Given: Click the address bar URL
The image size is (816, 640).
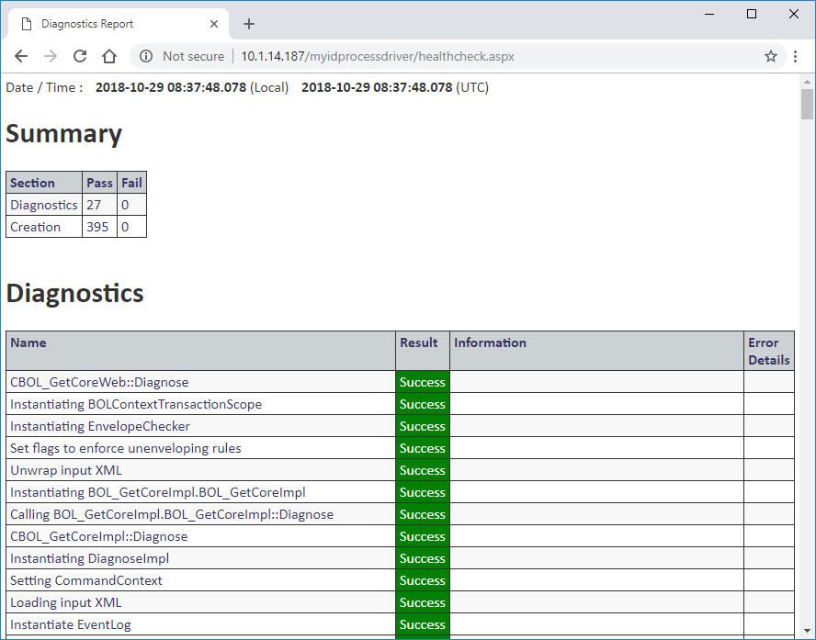Looking at the screenshot, I should [377, 56].
